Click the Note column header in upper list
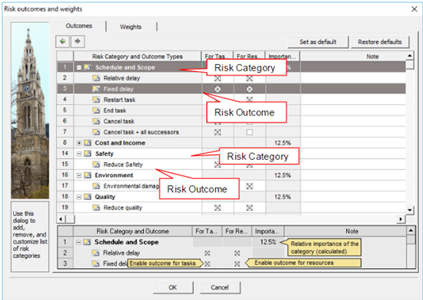Image resolution: width=423 pixels, height=300 pixels. 353,57
